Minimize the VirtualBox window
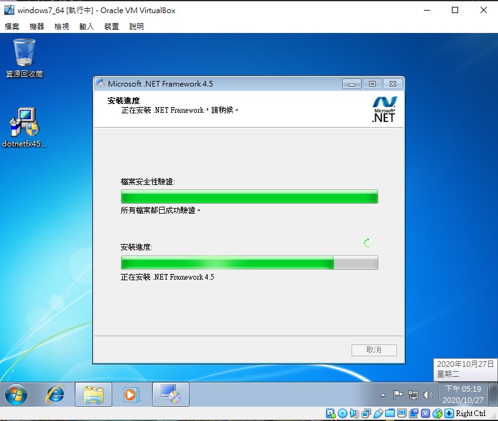The image size is (498, 421). [x=427, y=10]
